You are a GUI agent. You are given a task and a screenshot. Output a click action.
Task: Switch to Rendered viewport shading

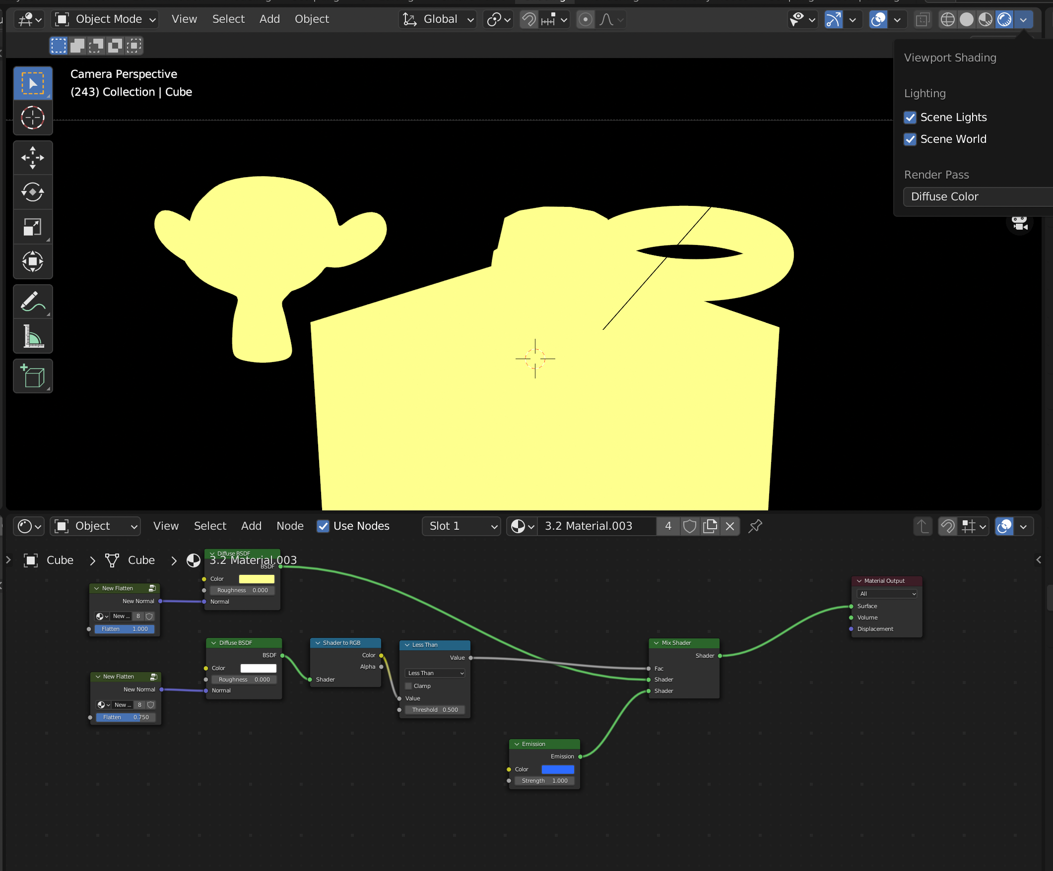[x=1004, y=19]
